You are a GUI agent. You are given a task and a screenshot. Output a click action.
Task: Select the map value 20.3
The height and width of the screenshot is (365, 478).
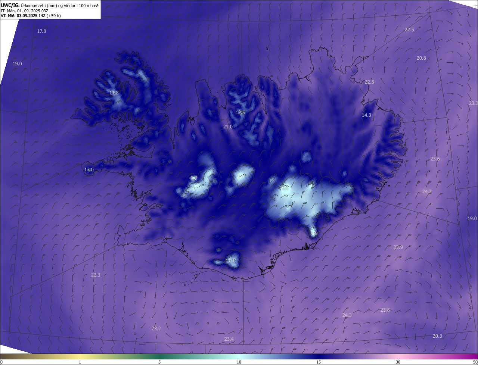(437, 336)
